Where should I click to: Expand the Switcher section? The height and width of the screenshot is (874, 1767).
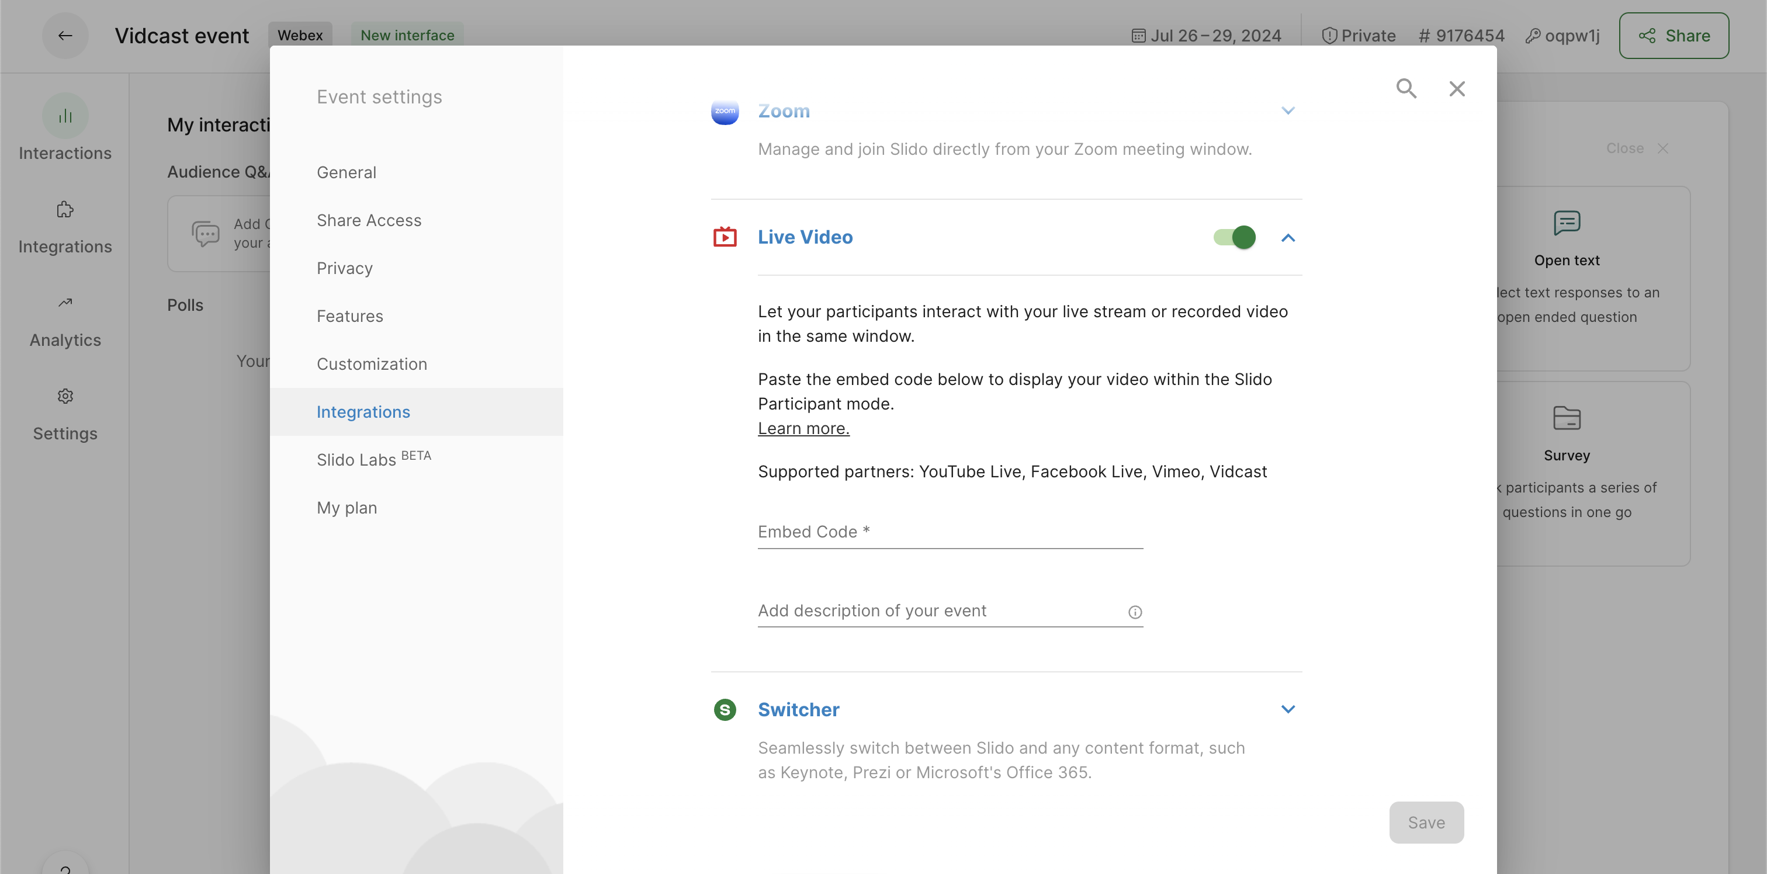click(1287, 709)
